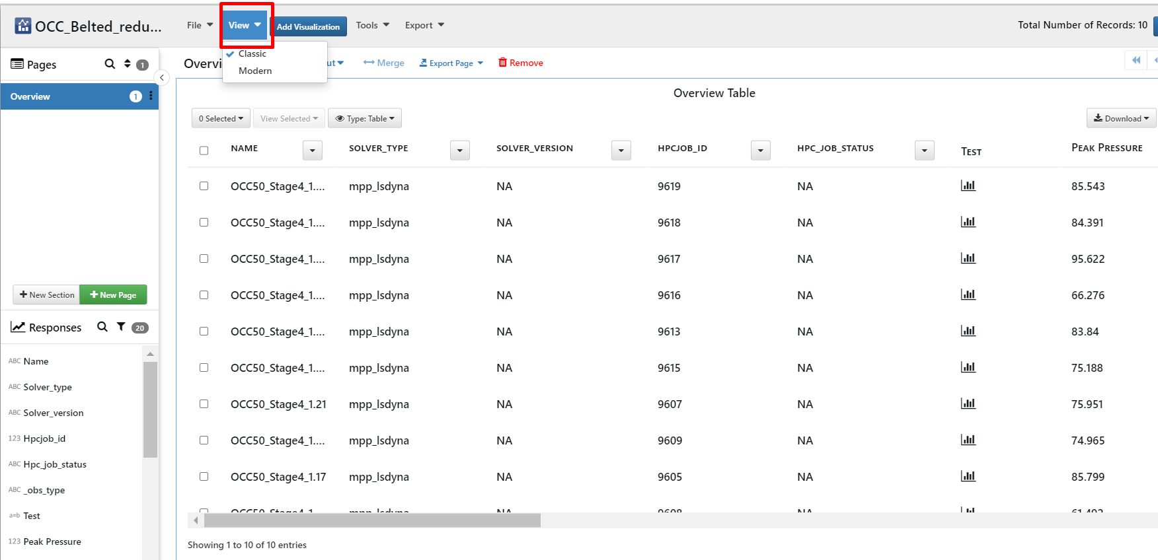
Task: Open the View menu
Action: [x=245, y=25]
